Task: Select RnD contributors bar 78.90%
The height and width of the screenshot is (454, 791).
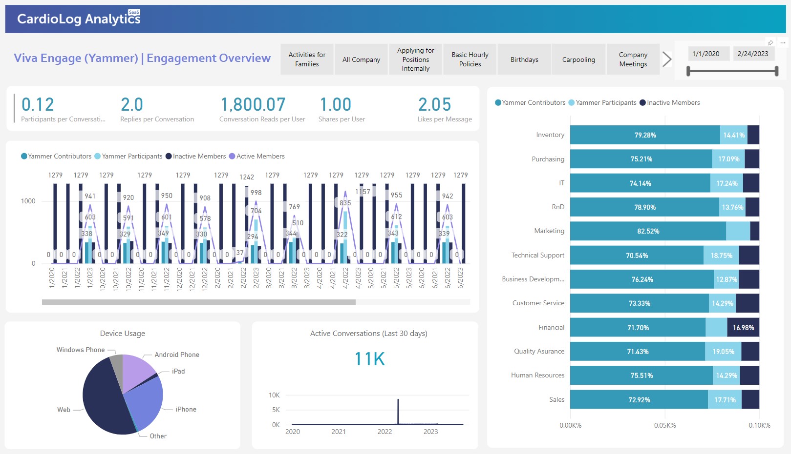Action: click(644, 207)
